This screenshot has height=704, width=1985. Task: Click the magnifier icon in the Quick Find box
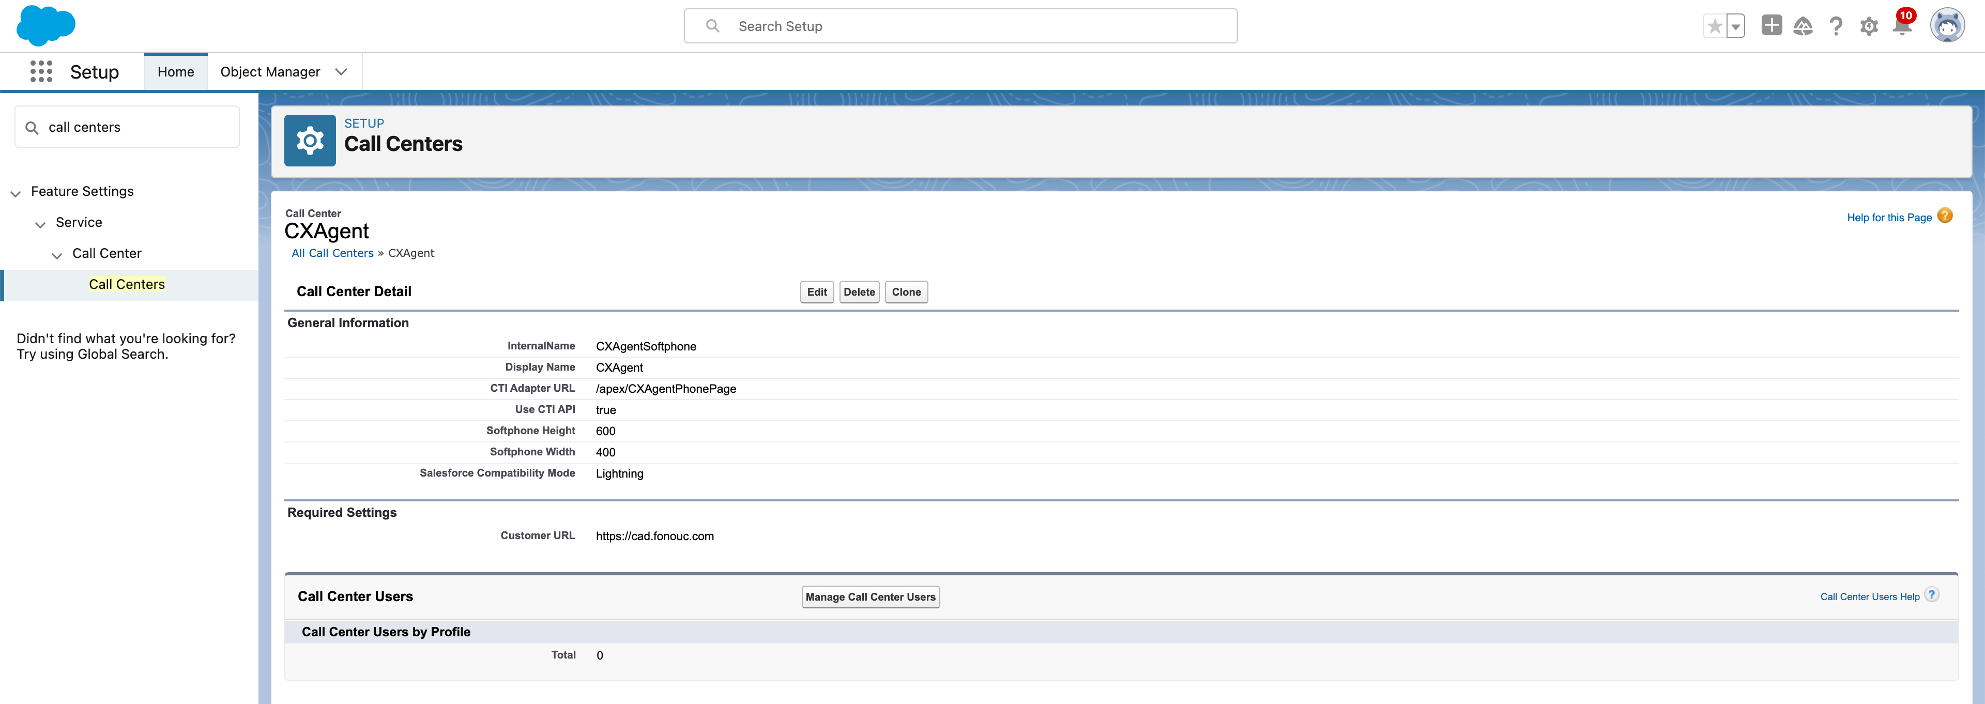32,128
